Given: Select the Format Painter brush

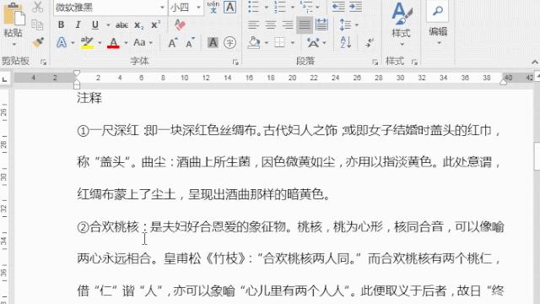Looking at the screenshot, I should click(38, 42).
